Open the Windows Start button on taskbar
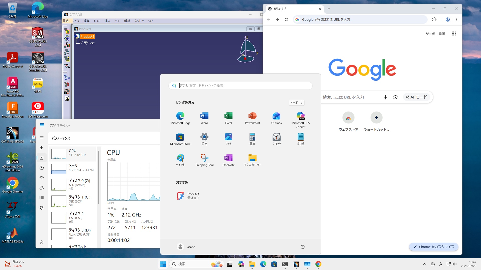The image size is (481, 270). tap(163, 264)
